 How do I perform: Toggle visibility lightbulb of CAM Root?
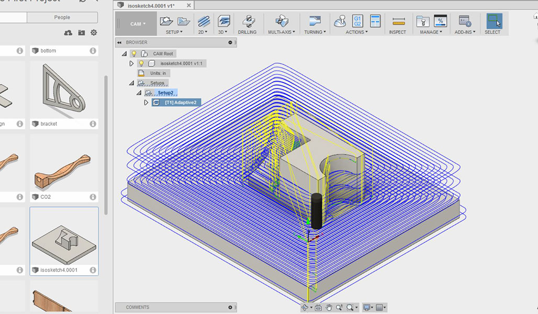(134, 53)
